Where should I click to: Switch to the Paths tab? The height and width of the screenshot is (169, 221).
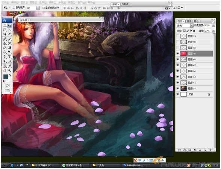pos(196,21)
